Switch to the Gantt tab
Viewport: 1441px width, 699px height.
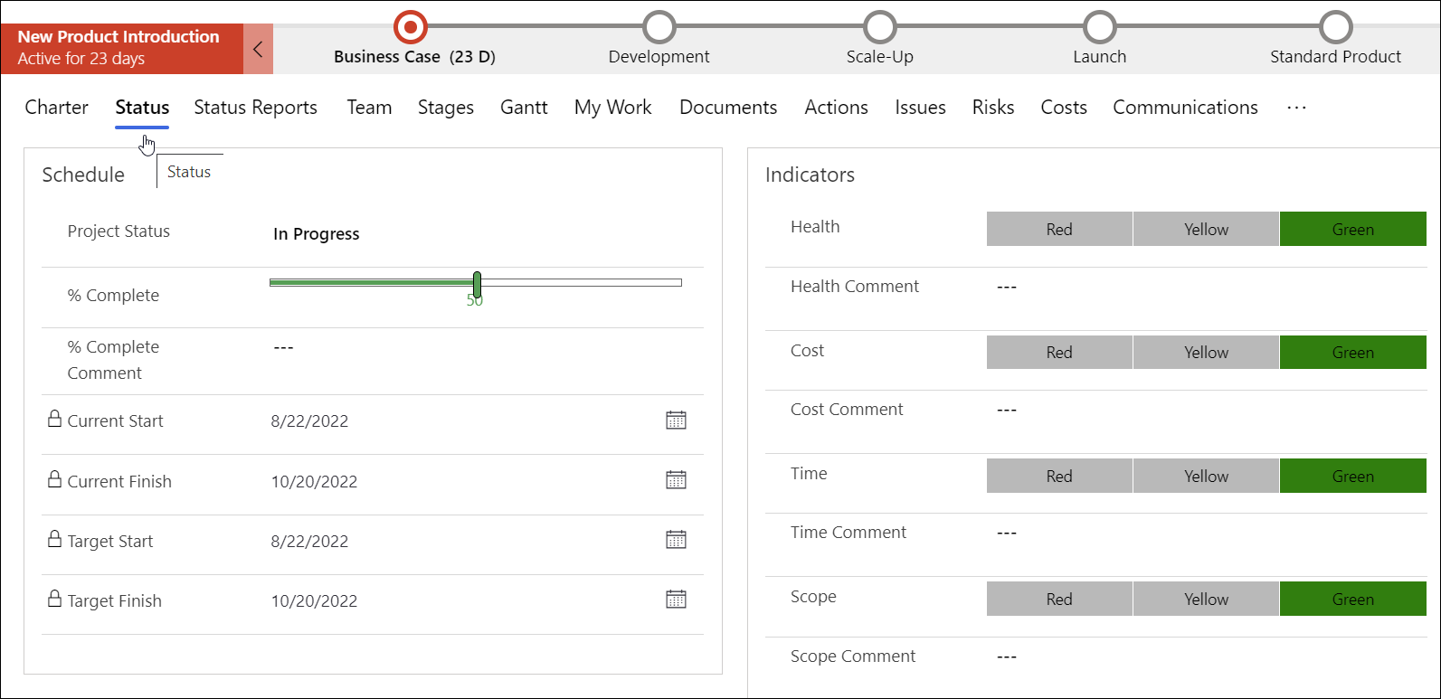tap(524, 108)
